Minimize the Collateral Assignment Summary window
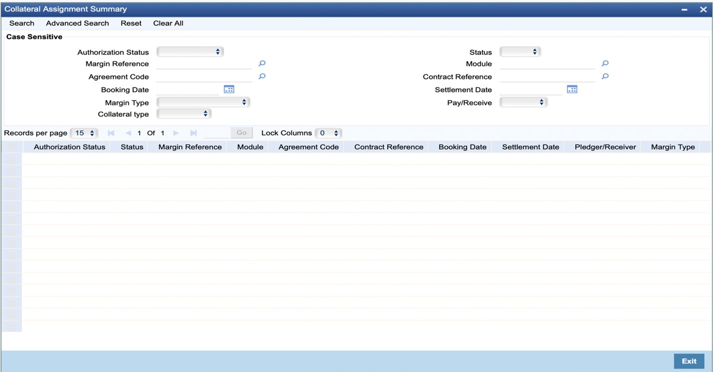The width and height of the screenshot is (714, 372). click(x=684, y=9)
